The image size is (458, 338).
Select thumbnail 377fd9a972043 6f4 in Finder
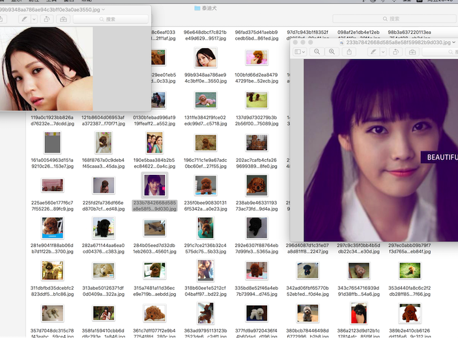tap(257, 313)
